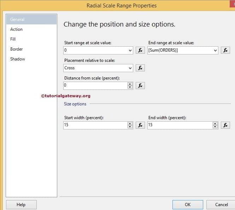Decrease Distance from scale with down arrow
This screenshot has width=235, height=210.
[130, 87]
